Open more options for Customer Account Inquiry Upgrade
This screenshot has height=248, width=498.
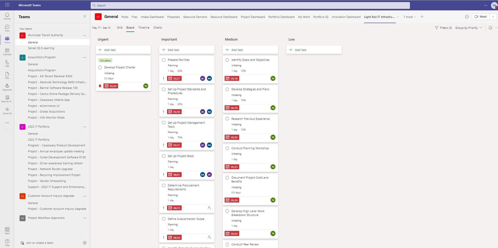(x=85, y=196)
